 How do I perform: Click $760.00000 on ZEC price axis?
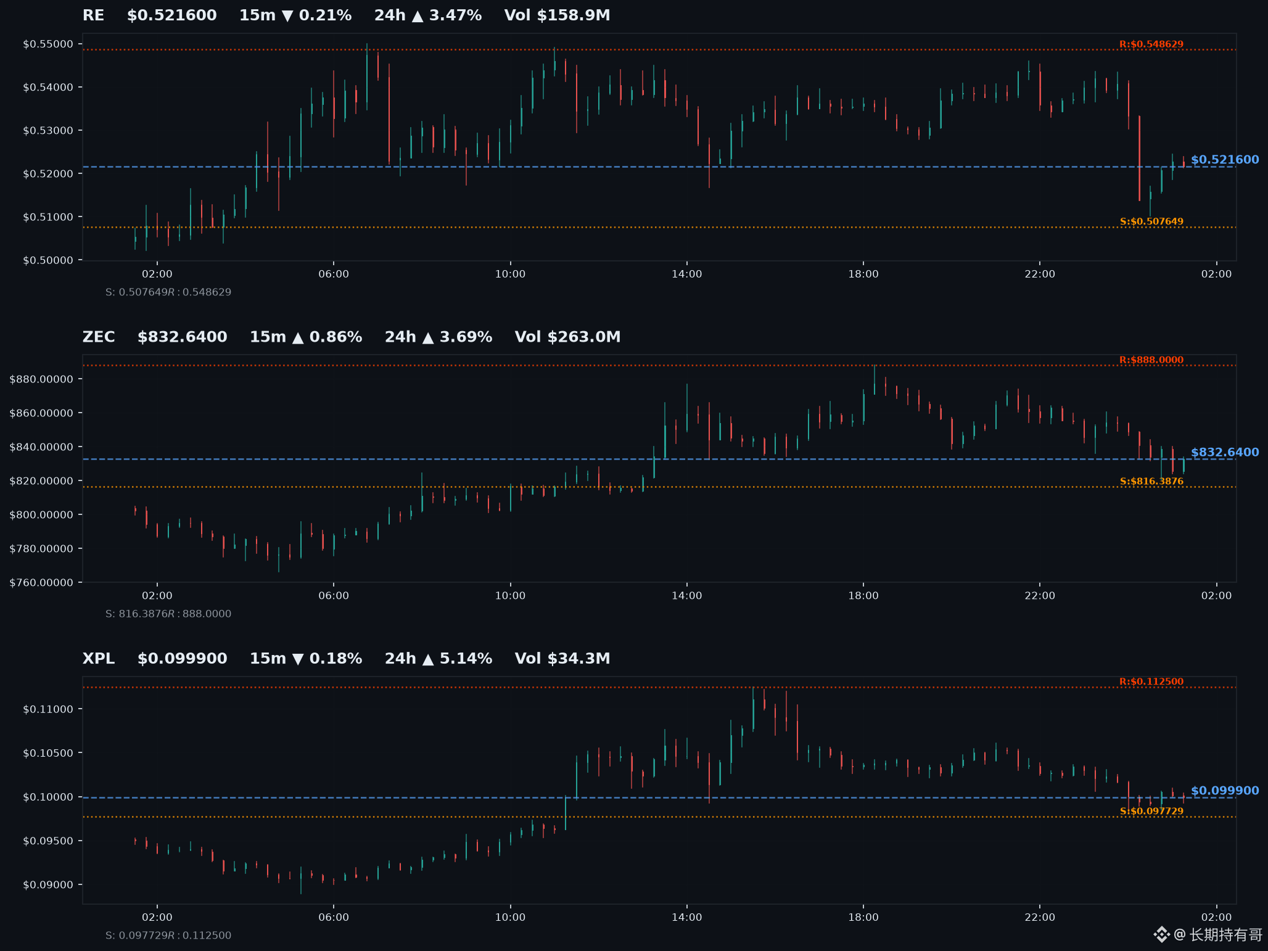click(x=41, y=583)
